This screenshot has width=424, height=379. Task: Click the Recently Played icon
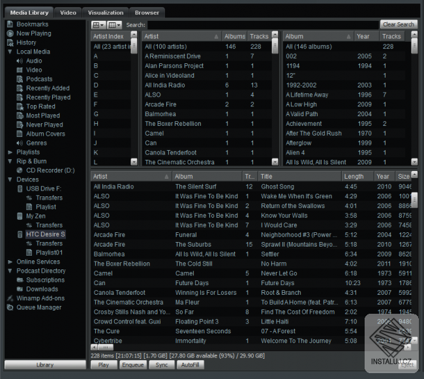(x=20, y=97)
